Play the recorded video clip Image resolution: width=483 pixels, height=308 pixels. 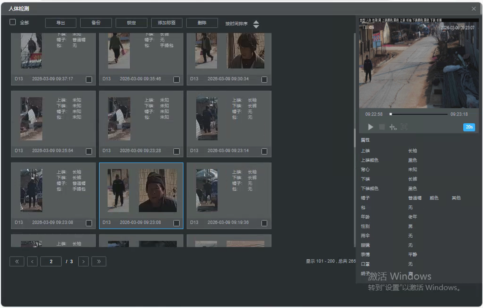pos(370,127)
